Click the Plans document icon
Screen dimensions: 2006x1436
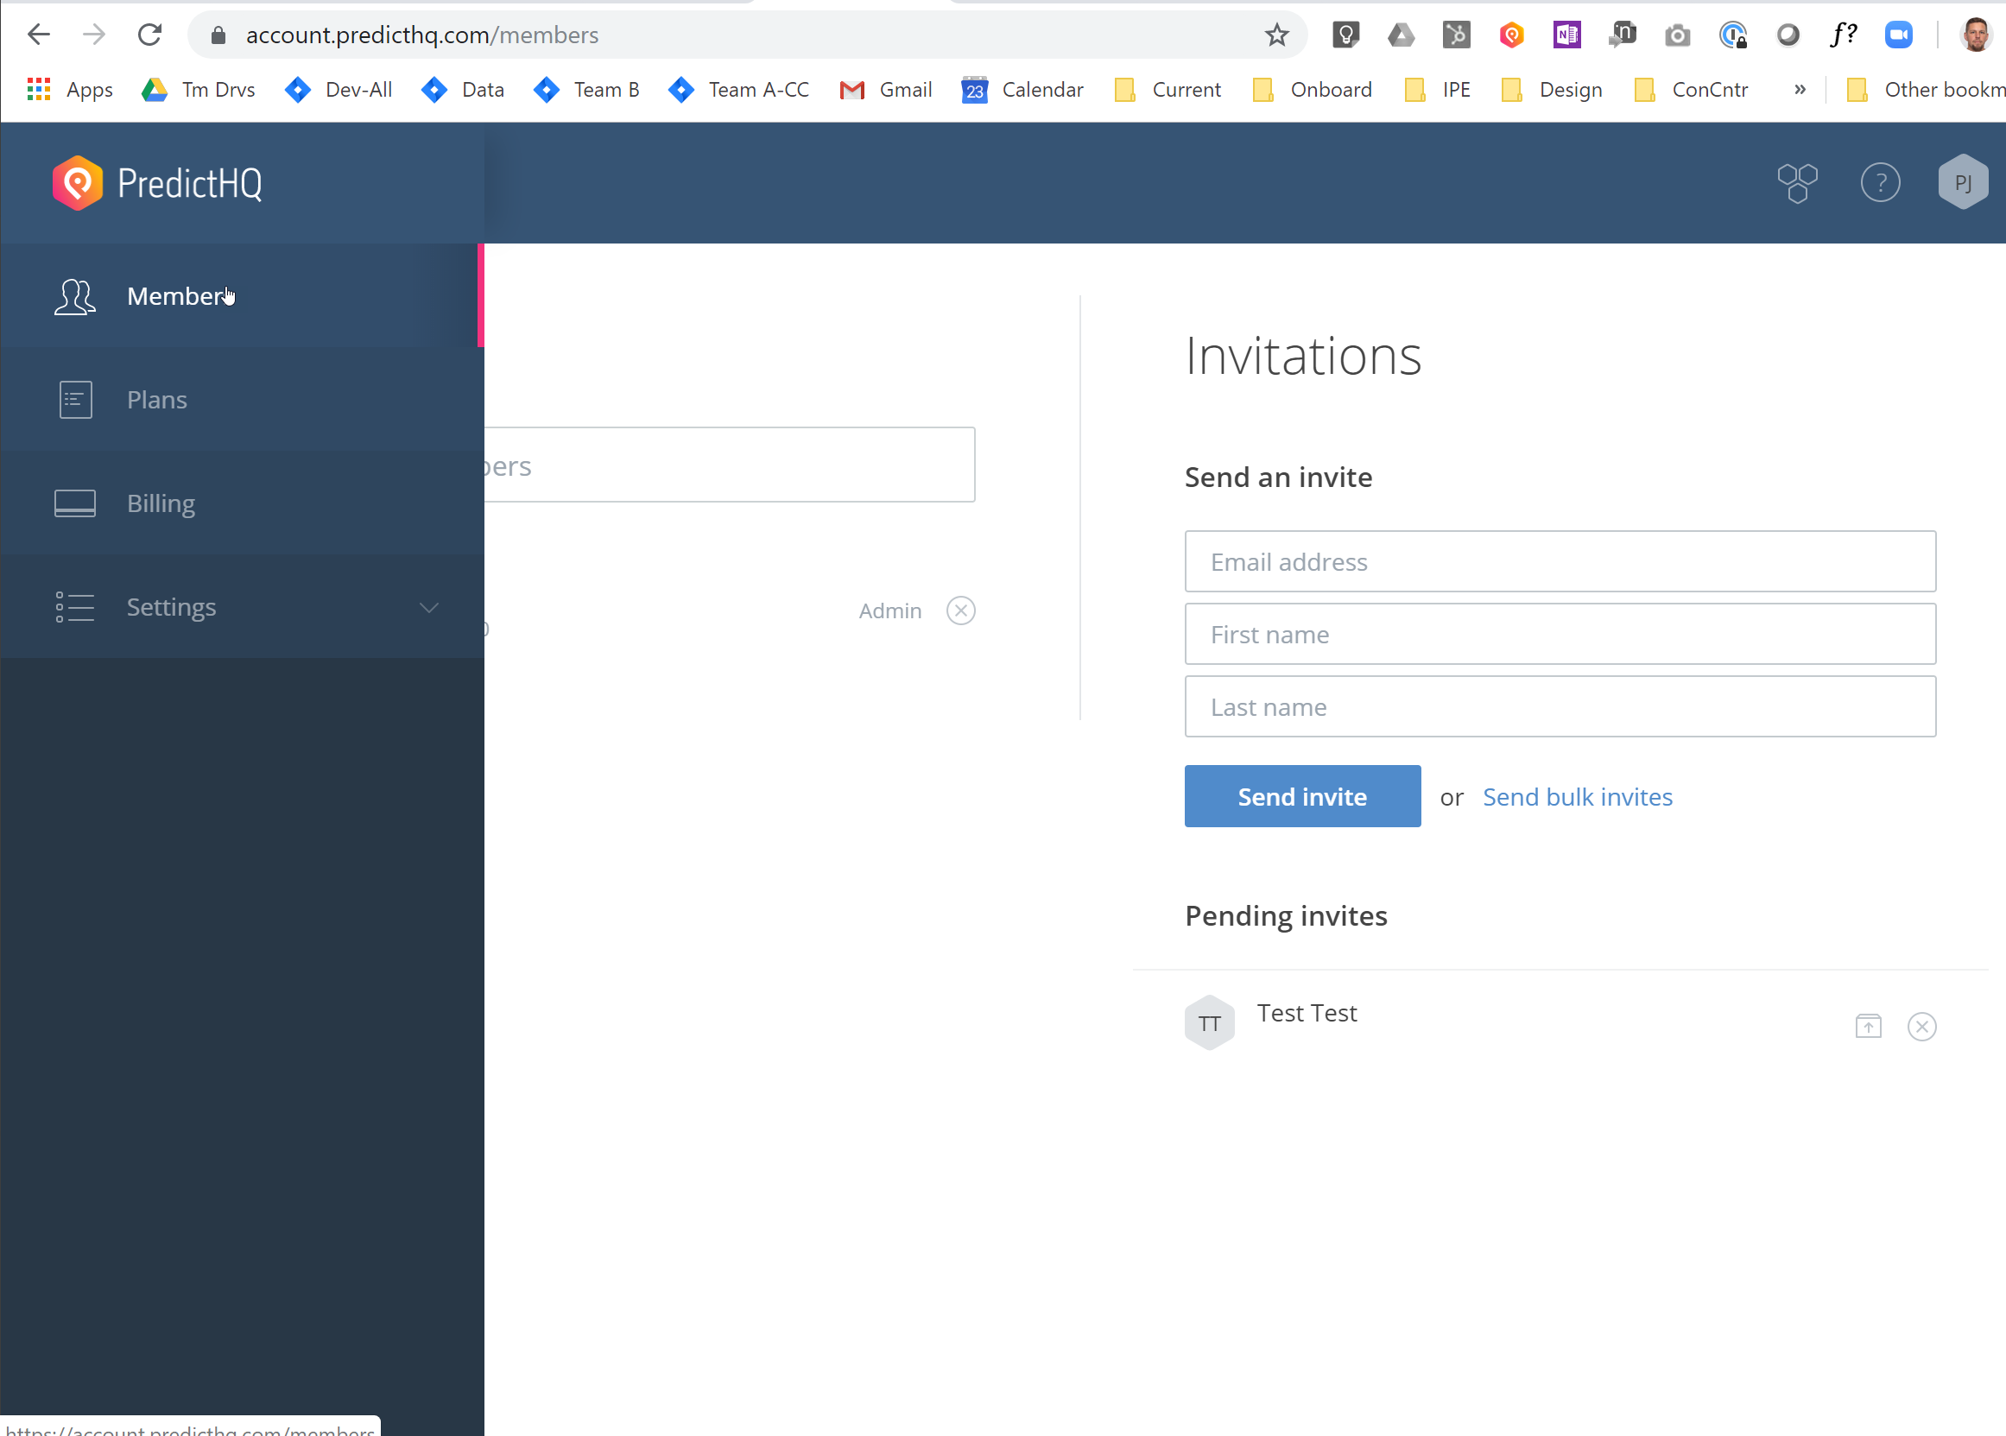(75, 400)
